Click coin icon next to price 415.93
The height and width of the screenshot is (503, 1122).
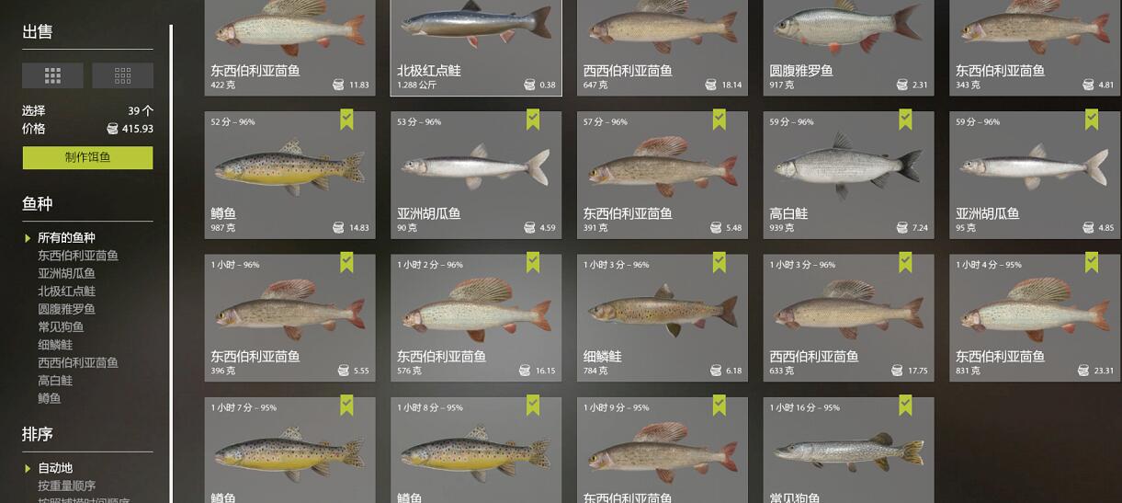(112, 129)
